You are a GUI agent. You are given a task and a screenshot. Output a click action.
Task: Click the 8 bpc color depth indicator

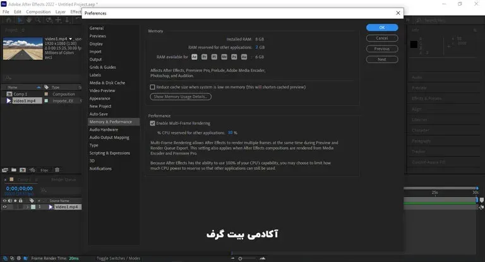(45, 170)
